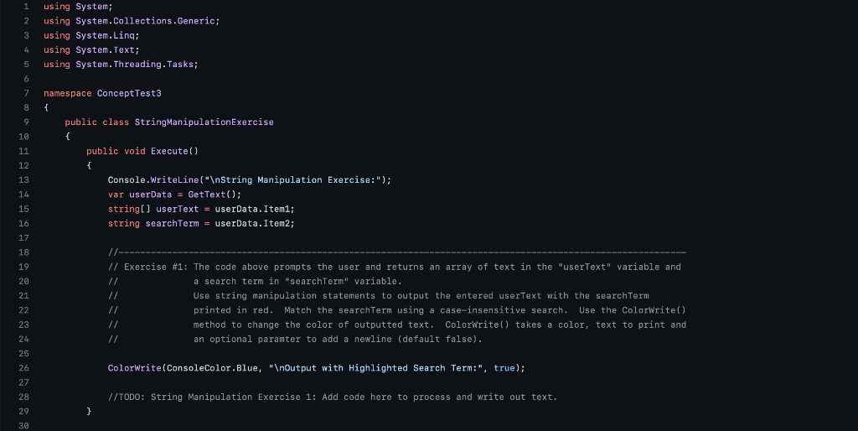Click the userText variable declaration
Viewport: 858px width, 431px height.
coord(178,209)
